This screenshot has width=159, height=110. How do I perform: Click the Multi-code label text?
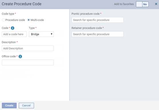[37, 20]
